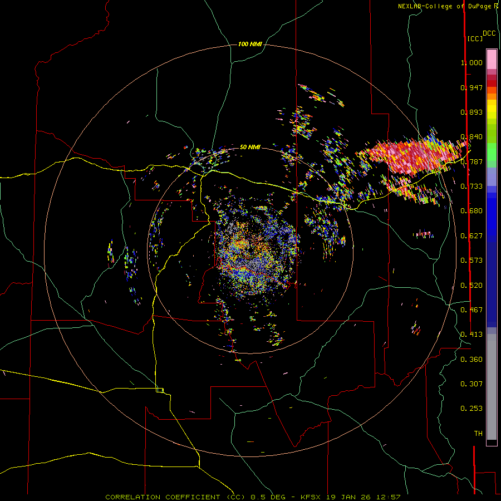The image size is (501, 501).
Task: Click the 0.840 legend value
Action: coord(471,137)
